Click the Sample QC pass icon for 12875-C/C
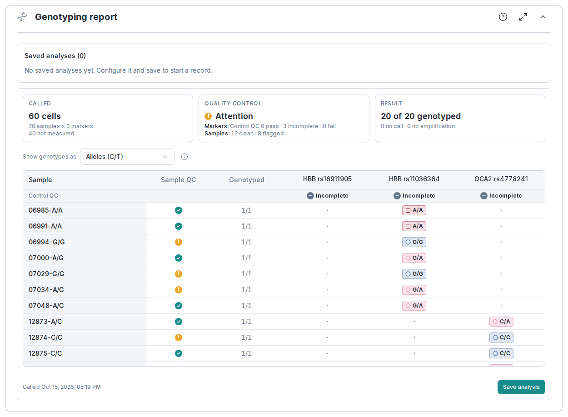568x417 pixels. [179, 353]
